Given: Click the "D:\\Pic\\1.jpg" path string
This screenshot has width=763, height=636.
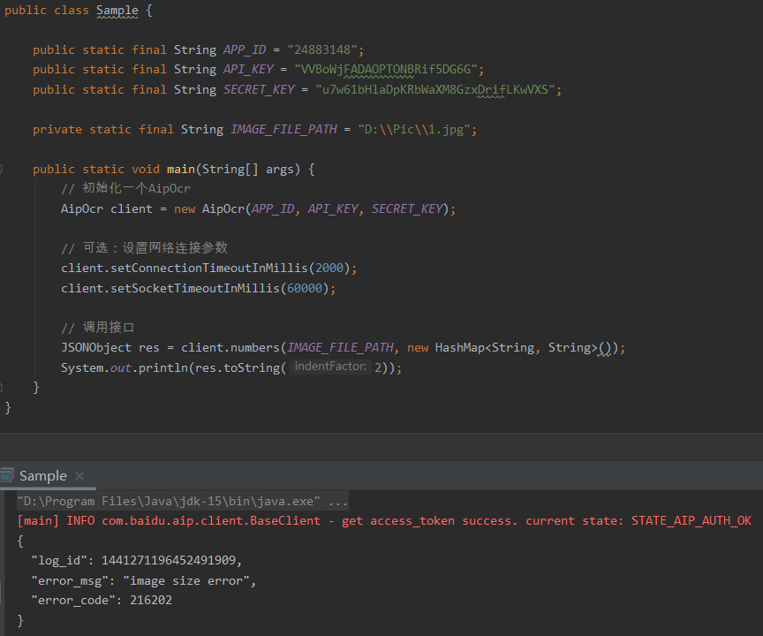Looking at the screenshot, I should [x=414, y=130].
